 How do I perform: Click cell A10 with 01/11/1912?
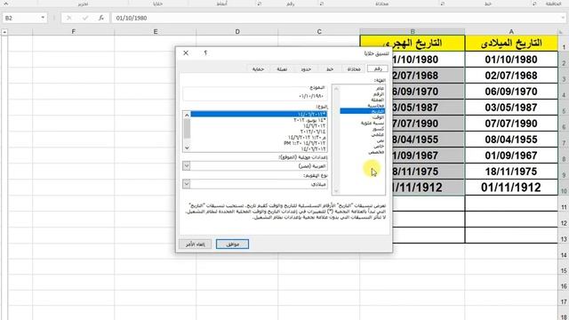(511, 188)
